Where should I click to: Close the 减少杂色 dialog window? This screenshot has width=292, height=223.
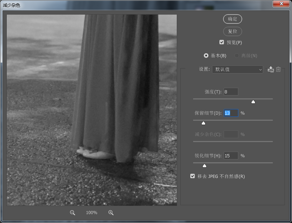(281, 4)
